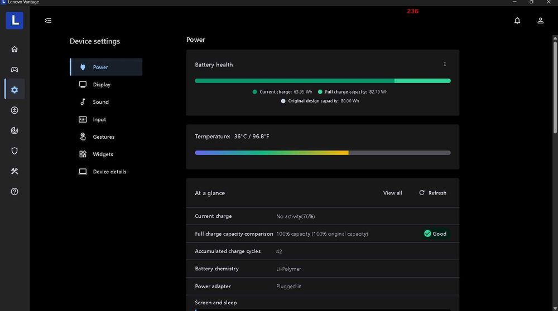Open the Smart performance gauge icon
Screen dimensions: 558x311
[x=15, y=130]
